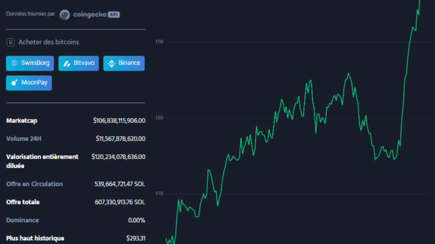This screenshot has height=244, width=435.
Task: Click the Dominance label
Action: [x=22, y=221]
